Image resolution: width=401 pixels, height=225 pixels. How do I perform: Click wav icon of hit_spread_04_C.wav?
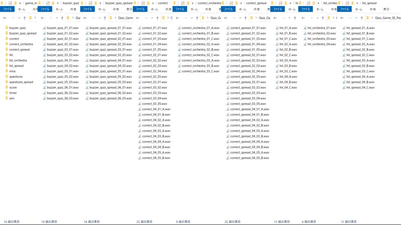344,87
